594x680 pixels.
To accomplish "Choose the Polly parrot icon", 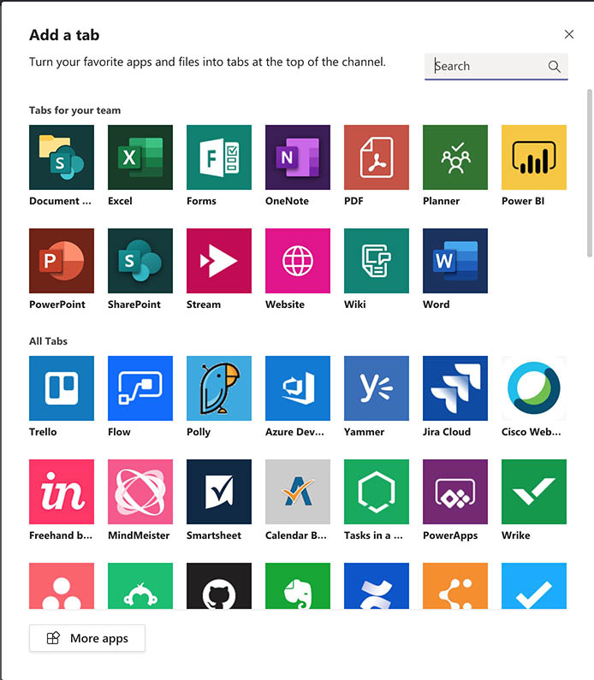I will tap(219, 388).
